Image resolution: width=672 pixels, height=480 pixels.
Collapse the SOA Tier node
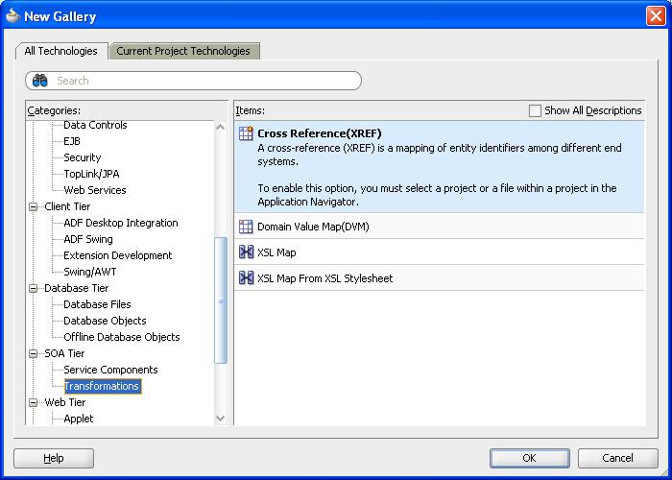tap(33, 353)
